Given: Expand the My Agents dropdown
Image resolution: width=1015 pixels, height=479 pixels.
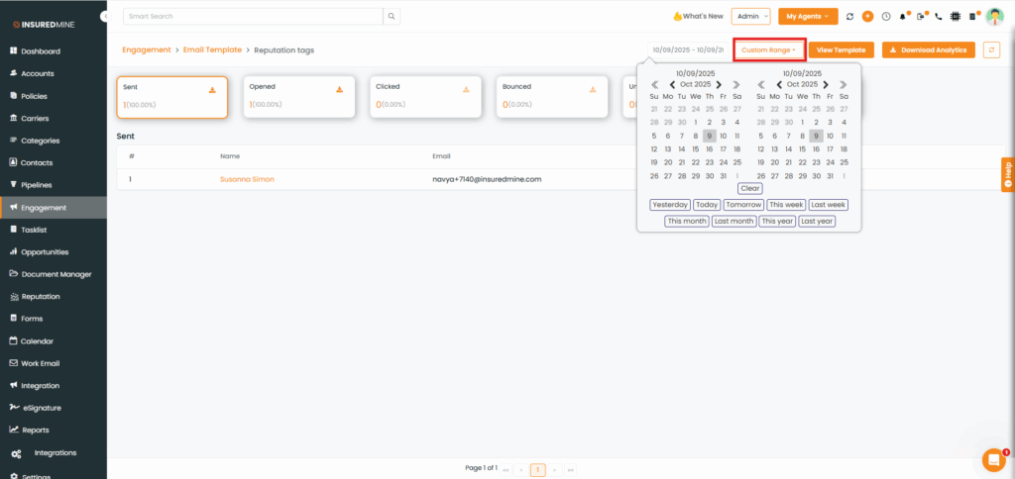Looking at the screenshot, I should 808,17.
